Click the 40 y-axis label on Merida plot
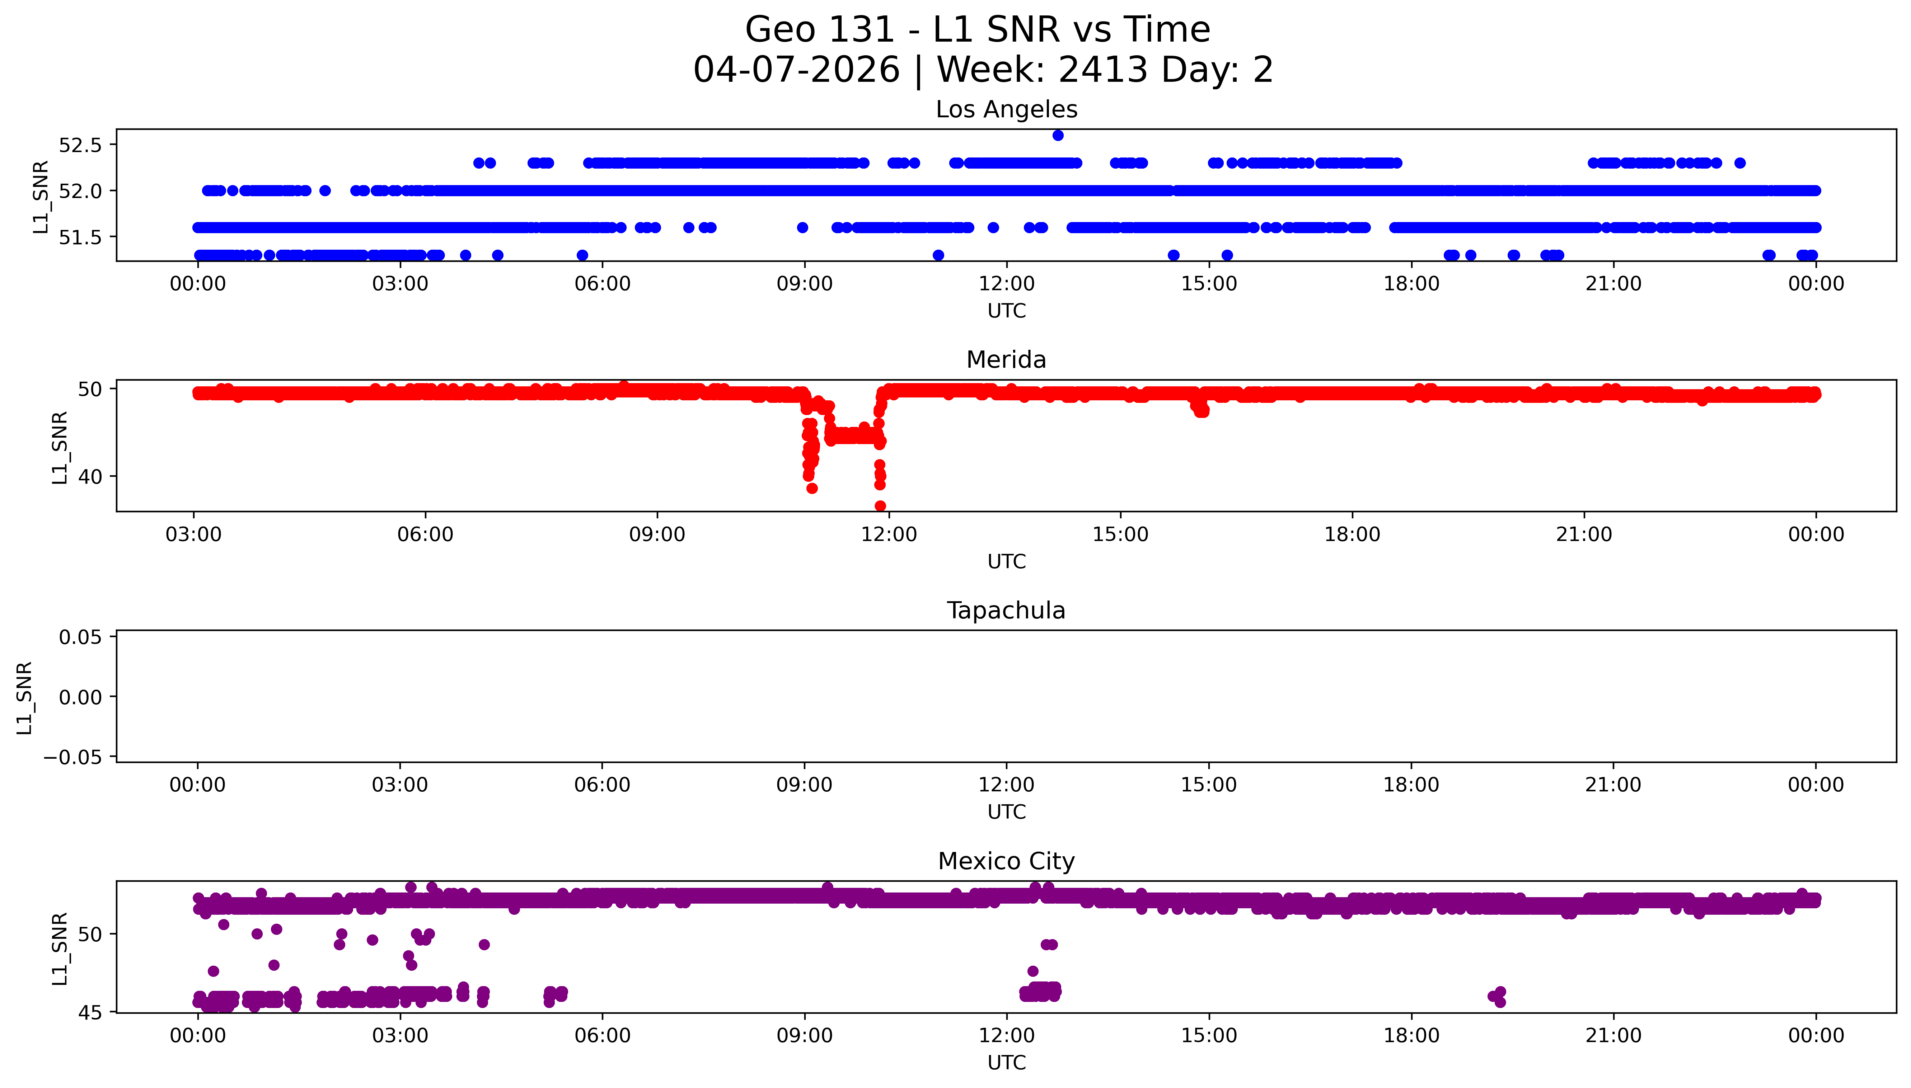The height and width of the screenshot is (1088, 1911). click(x=90, y=477)
